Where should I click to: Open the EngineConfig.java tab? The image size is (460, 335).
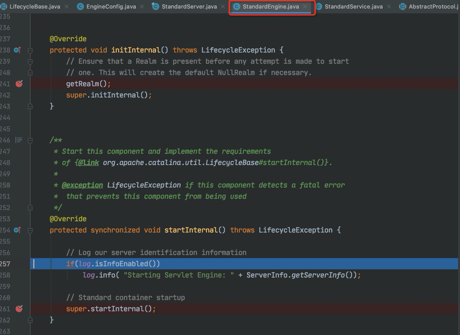(x=111, y=7)
